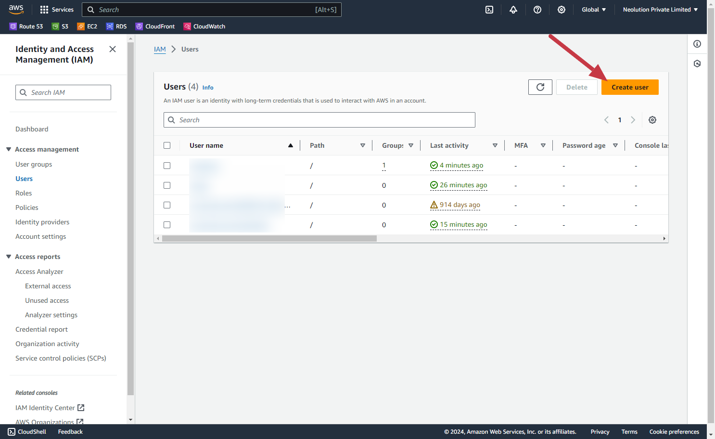Click the IAM breadcrumb link
The width and height of the screenshot is (715, 439).
coord(160,49)
